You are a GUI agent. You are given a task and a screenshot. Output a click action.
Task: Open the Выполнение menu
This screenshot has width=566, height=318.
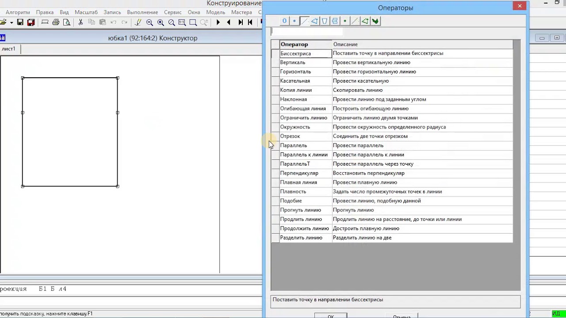point(142,12)
